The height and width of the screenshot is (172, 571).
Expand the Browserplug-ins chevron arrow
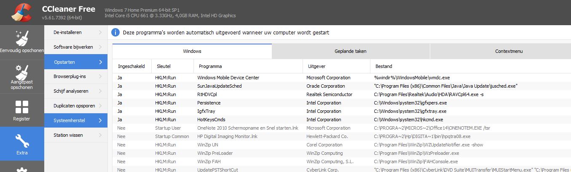point(100,76)
